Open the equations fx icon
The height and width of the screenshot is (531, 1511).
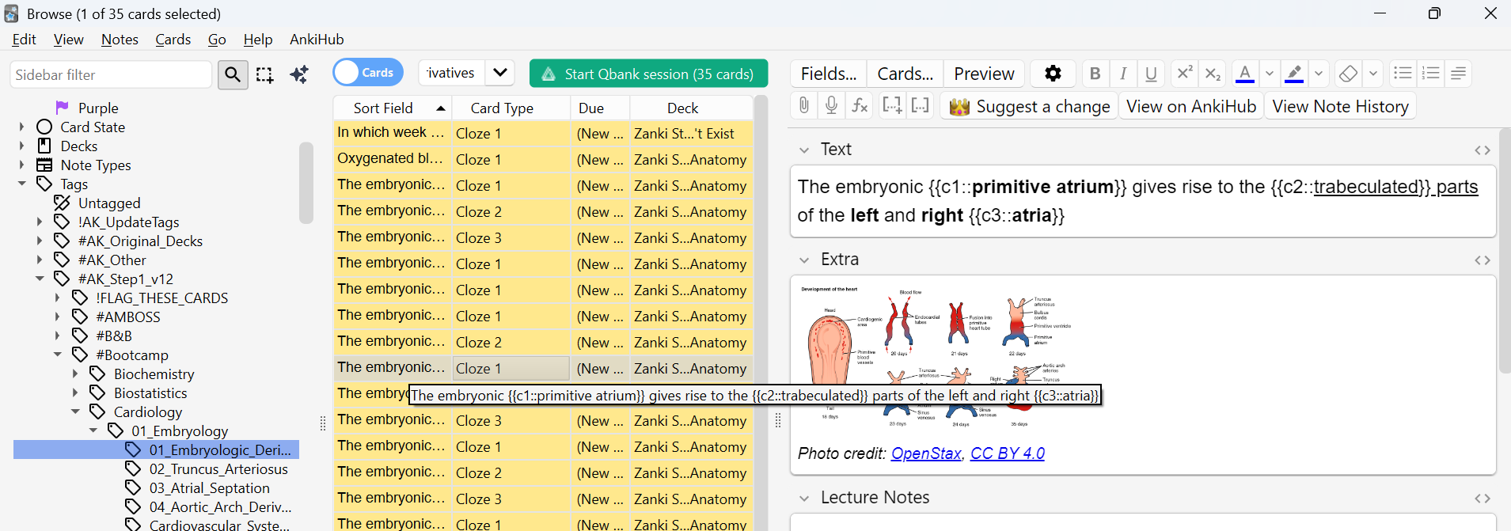tap(860, 105)
